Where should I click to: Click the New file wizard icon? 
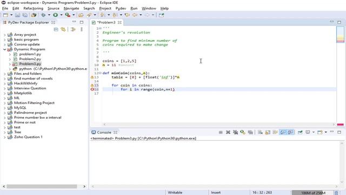coord(5,15)
